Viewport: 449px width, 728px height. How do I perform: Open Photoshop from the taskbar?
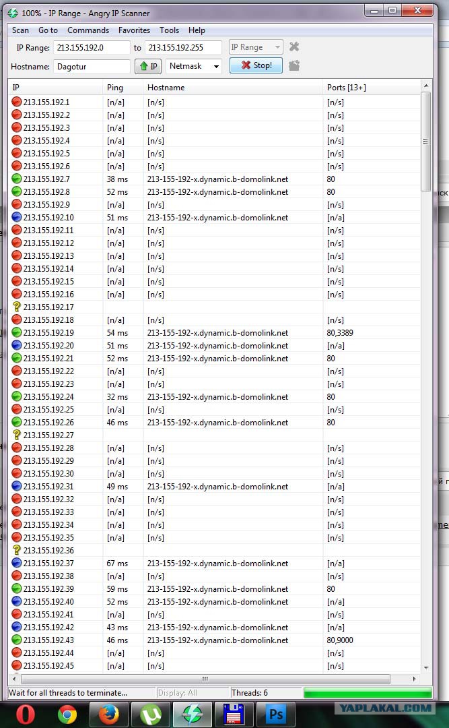pyautogui.click(x=275, y=715)
